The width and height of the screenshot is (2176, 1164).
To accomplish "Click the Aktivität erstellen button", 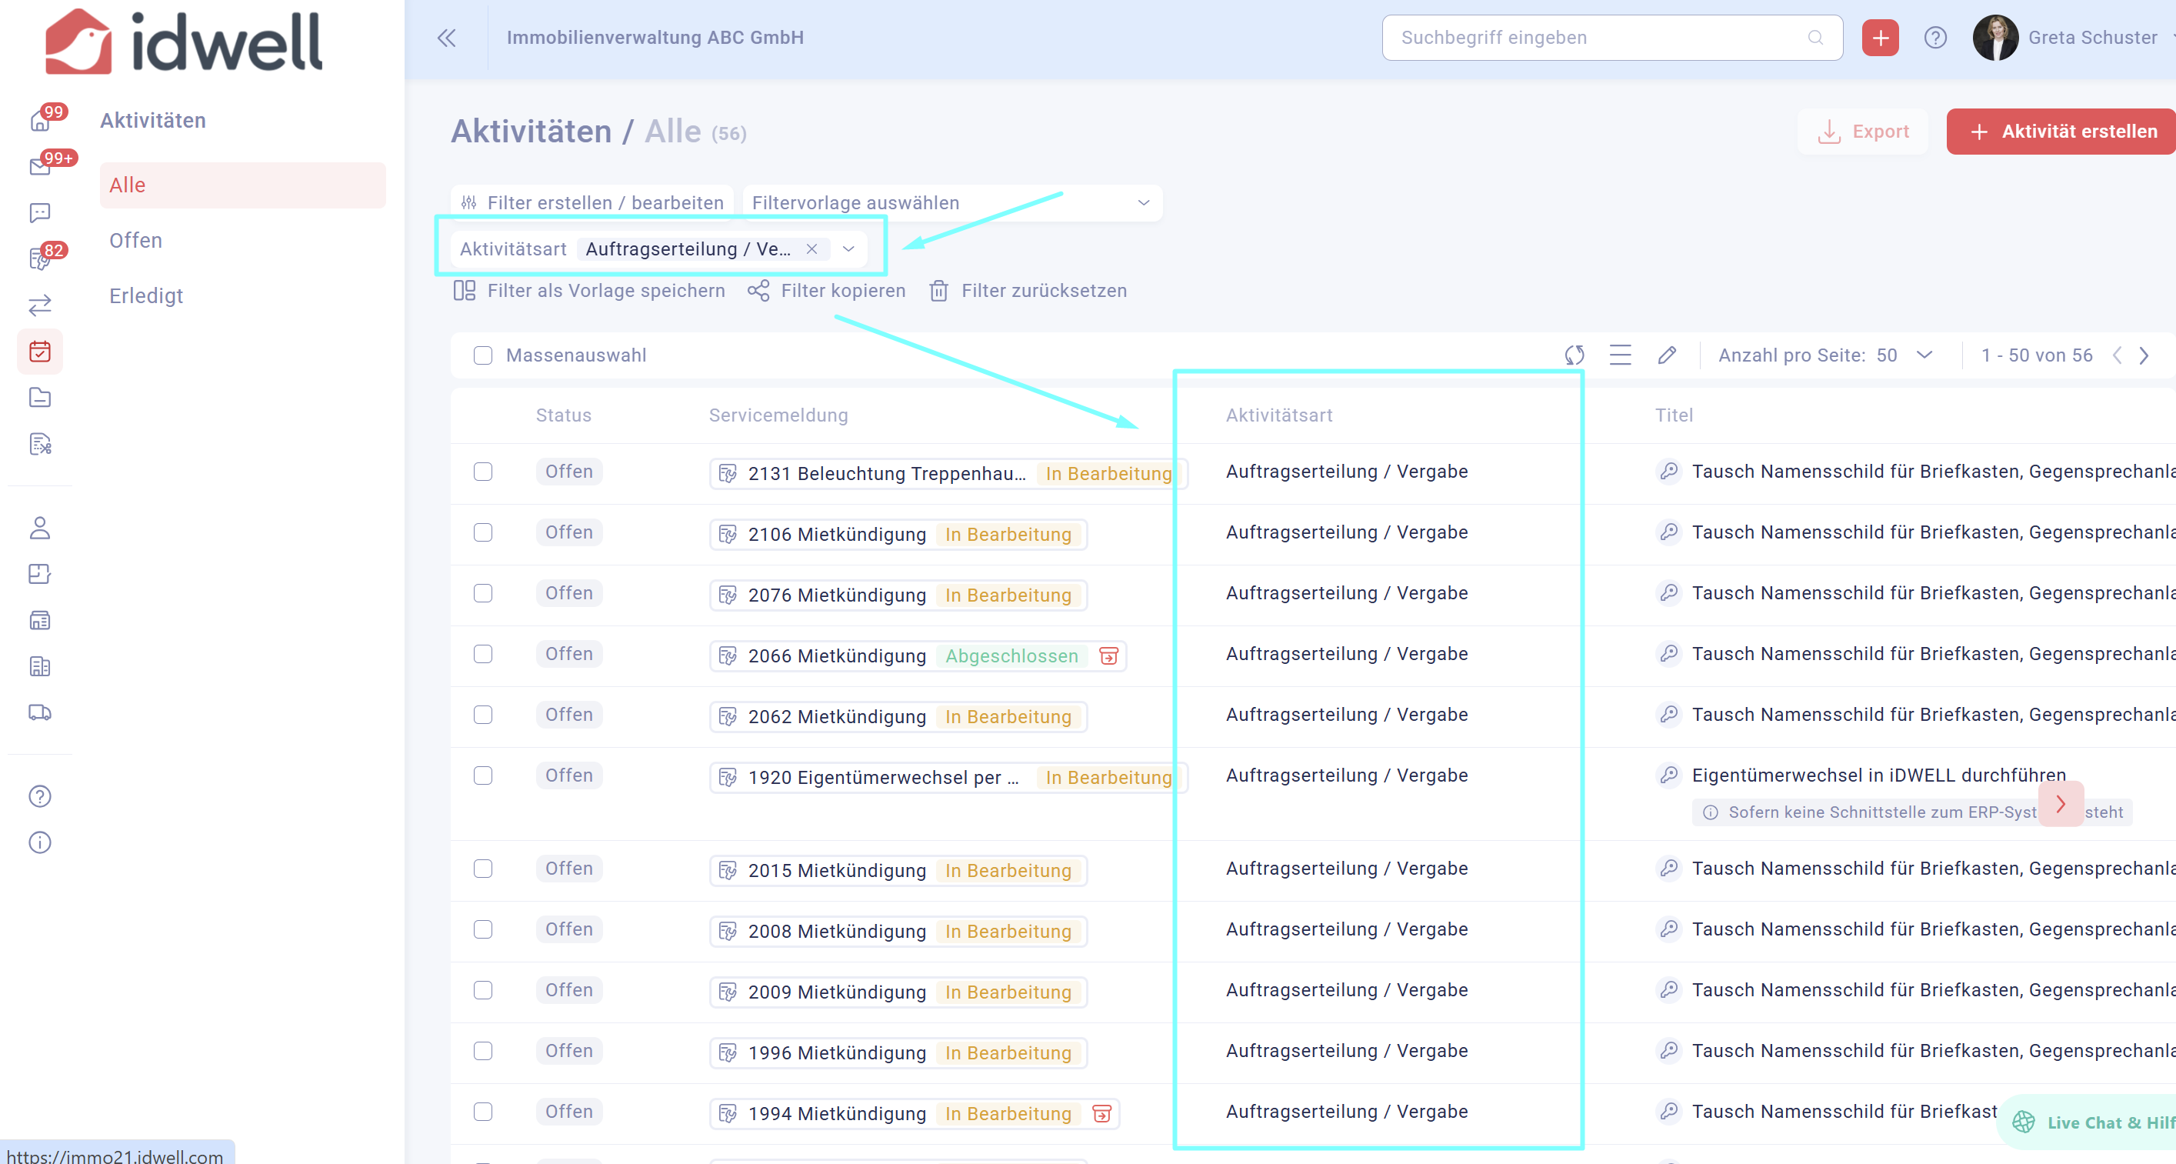I will pos(2062,131).
